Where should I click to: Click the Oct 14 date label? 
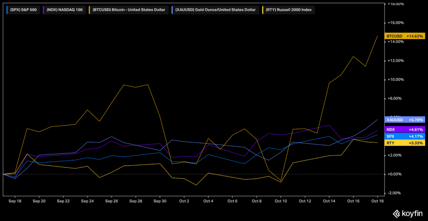[329, 200]
